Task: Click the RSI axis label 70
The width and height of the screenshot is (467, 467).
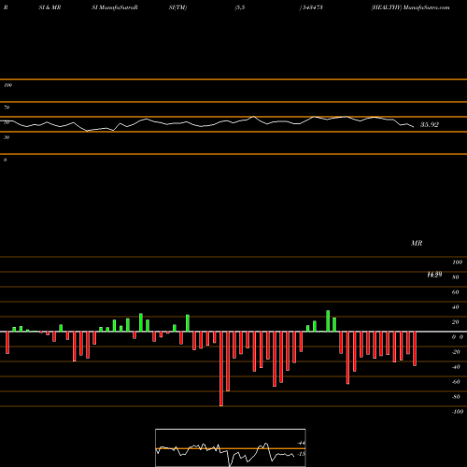Action: pos(7,107)
